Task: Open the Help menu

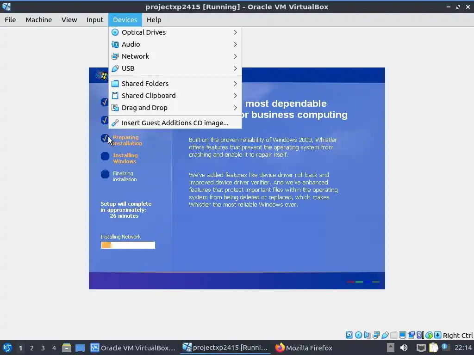Action: point(154,20)
